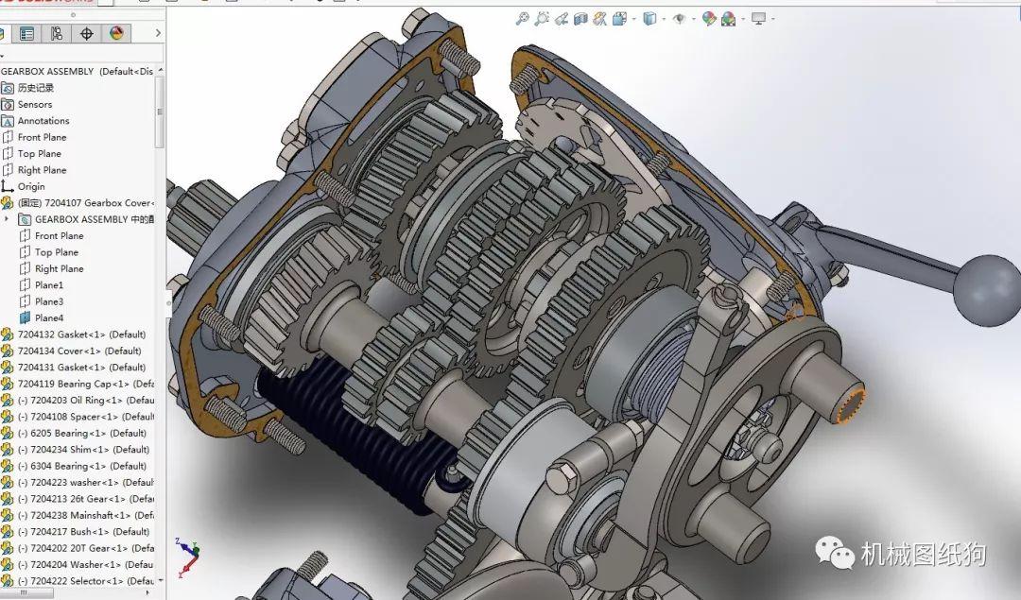1021x600 pixels.
Task: Open the DisplayManager colored sphere tab
Action: coord(117,34)
